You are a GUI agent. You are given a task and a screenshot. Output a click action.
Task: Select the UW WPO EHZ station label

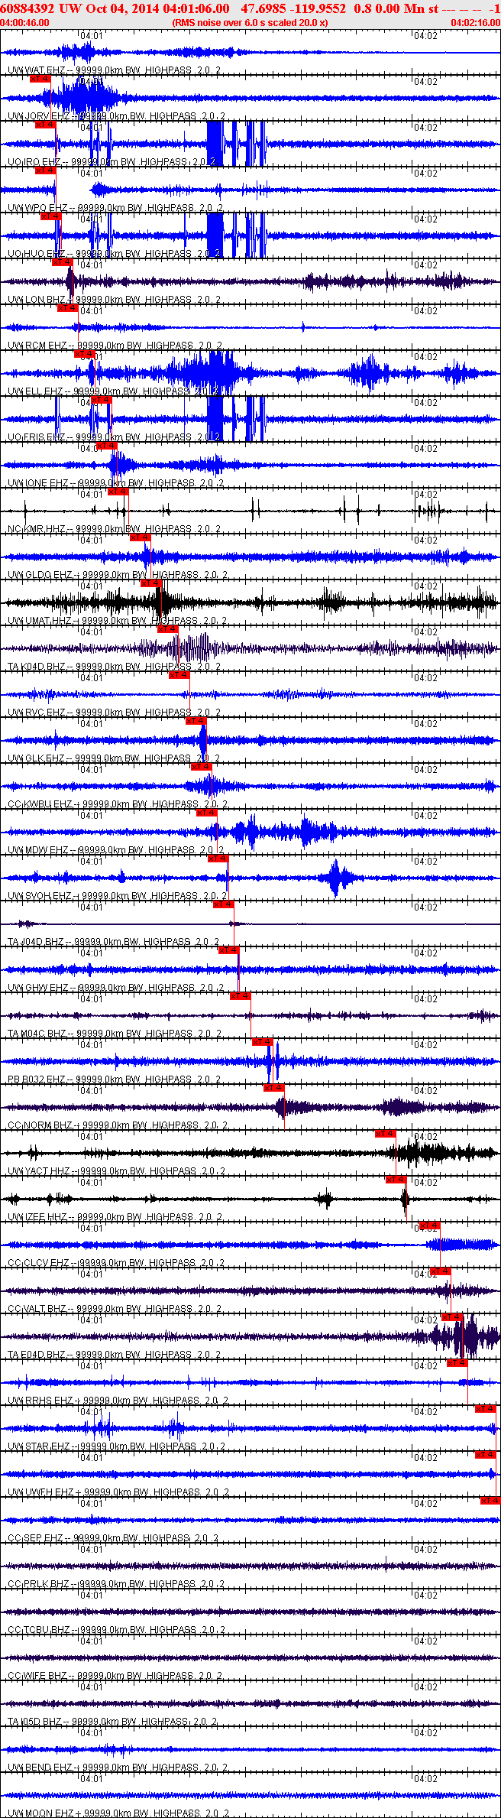(115, 207)
